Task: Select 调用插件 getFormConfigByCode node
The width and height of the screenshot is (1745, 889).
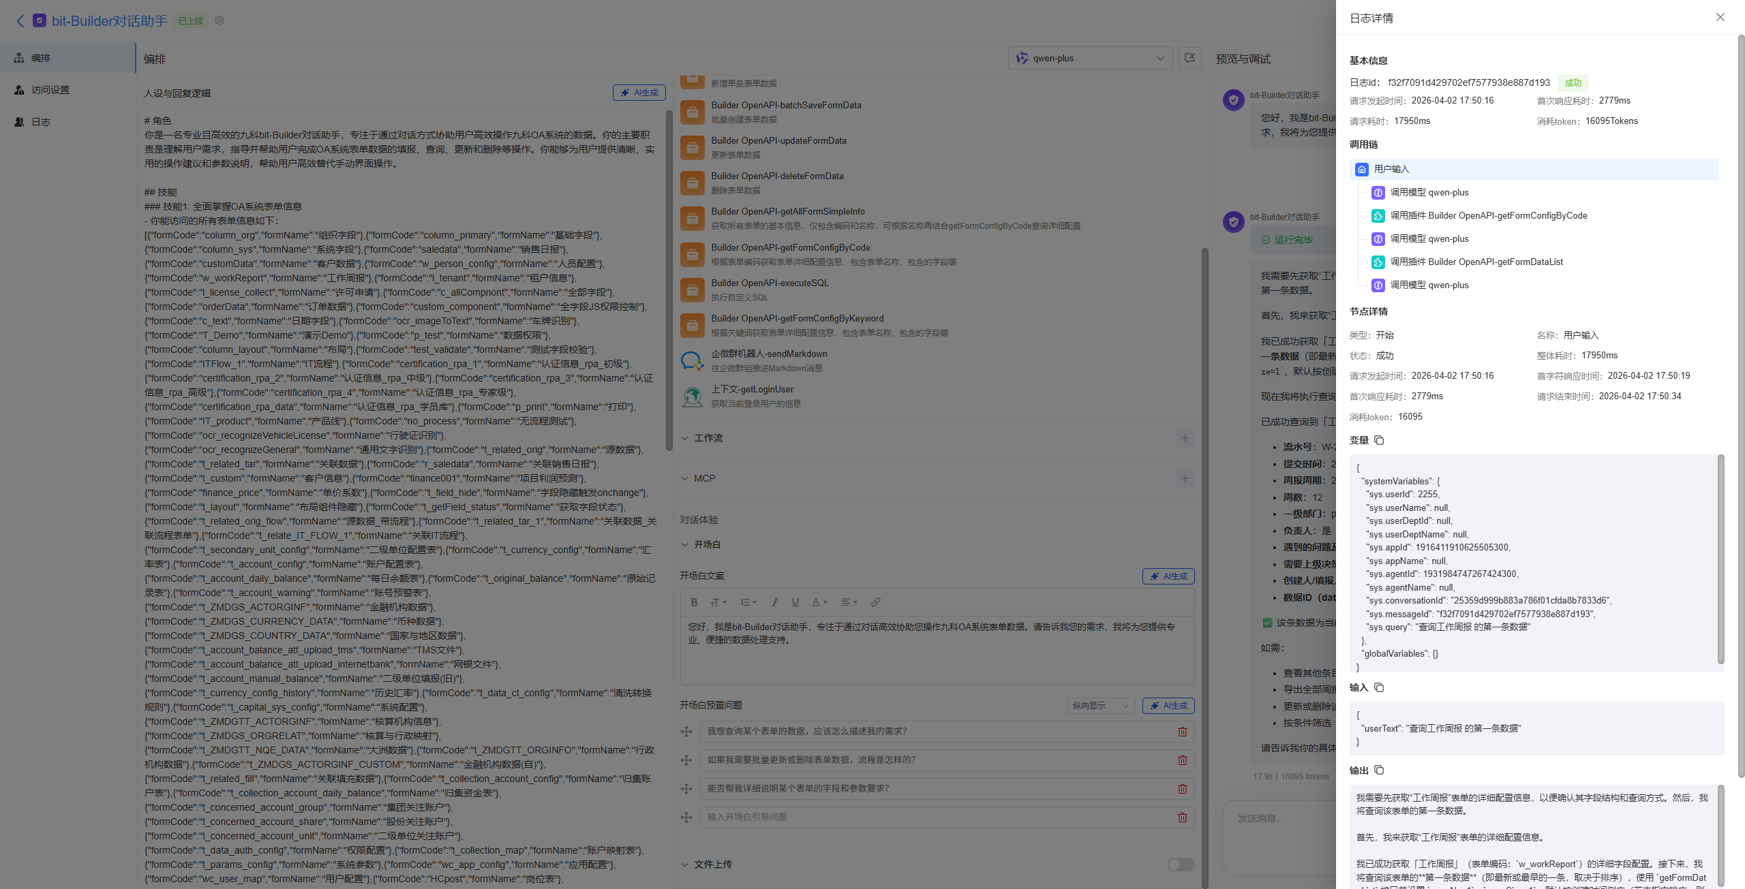Action: click(1480, 215)
